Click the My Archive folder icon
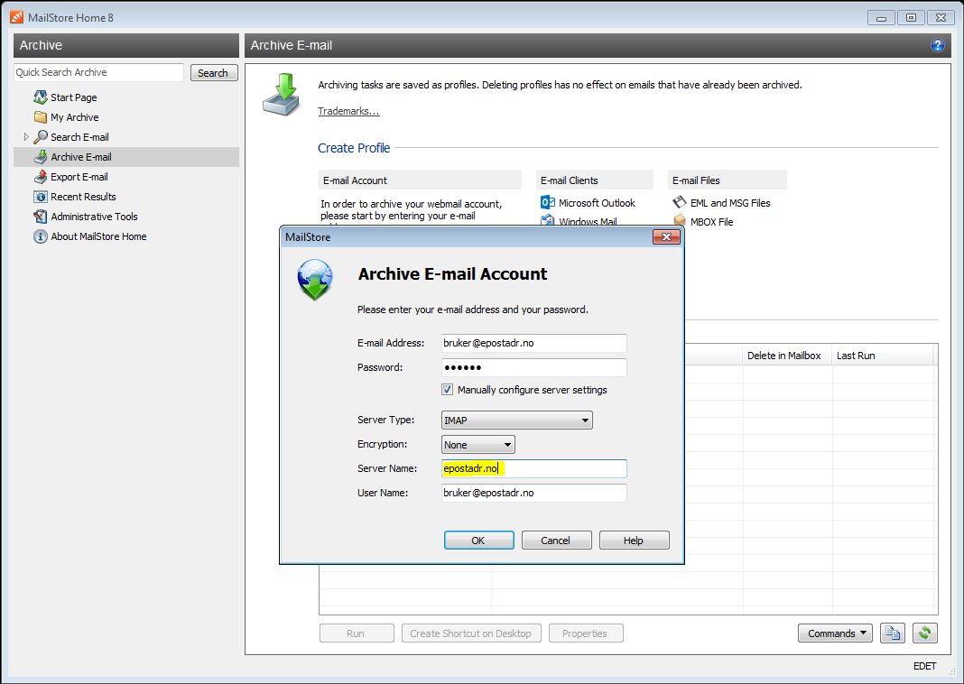This screenshot has height=684, width=964. [41, 116]
